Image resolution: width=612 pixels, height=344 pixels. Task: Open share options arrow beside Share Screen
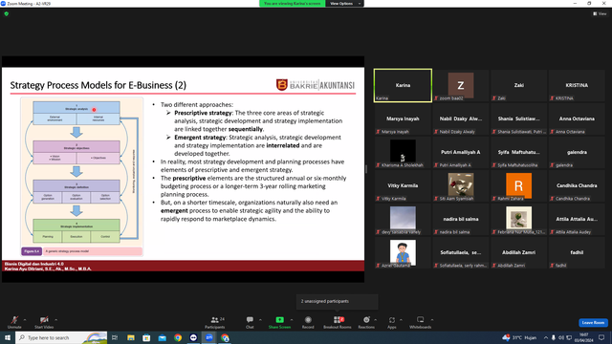[x=292, y=320]
